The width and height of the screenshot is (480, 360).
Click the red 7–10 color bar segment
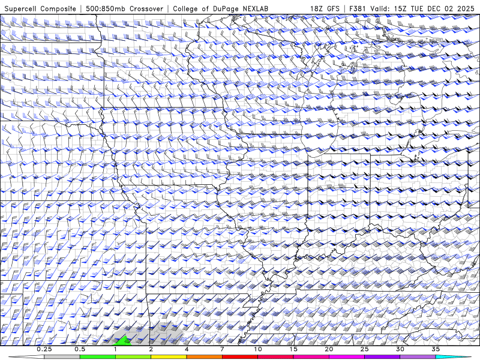tap(240, 357)
